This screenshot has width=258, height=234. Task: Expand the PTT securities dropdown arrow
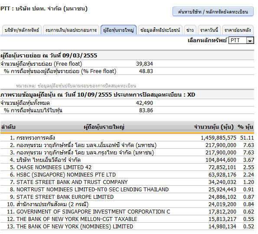250,40
